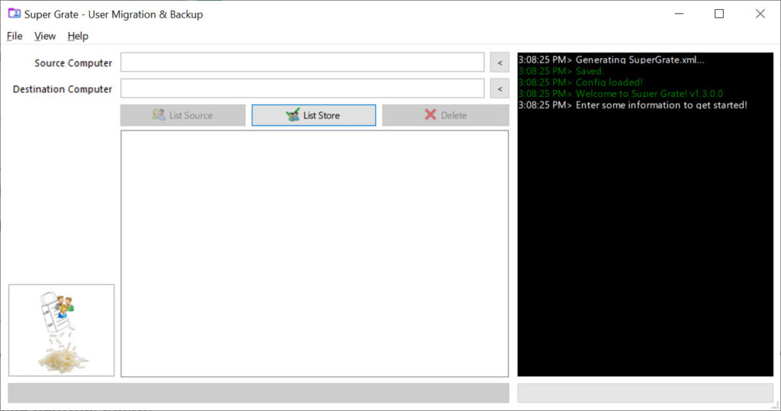Click the main progress bar at bottom
Screen dimensions: 781x411
tap(259, 393)
